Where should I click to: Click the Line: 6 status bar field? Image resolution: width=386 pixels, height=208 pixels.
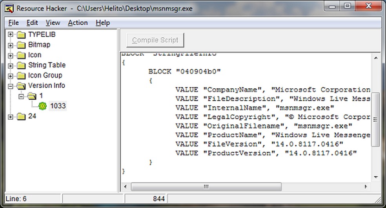click(33, 199)
